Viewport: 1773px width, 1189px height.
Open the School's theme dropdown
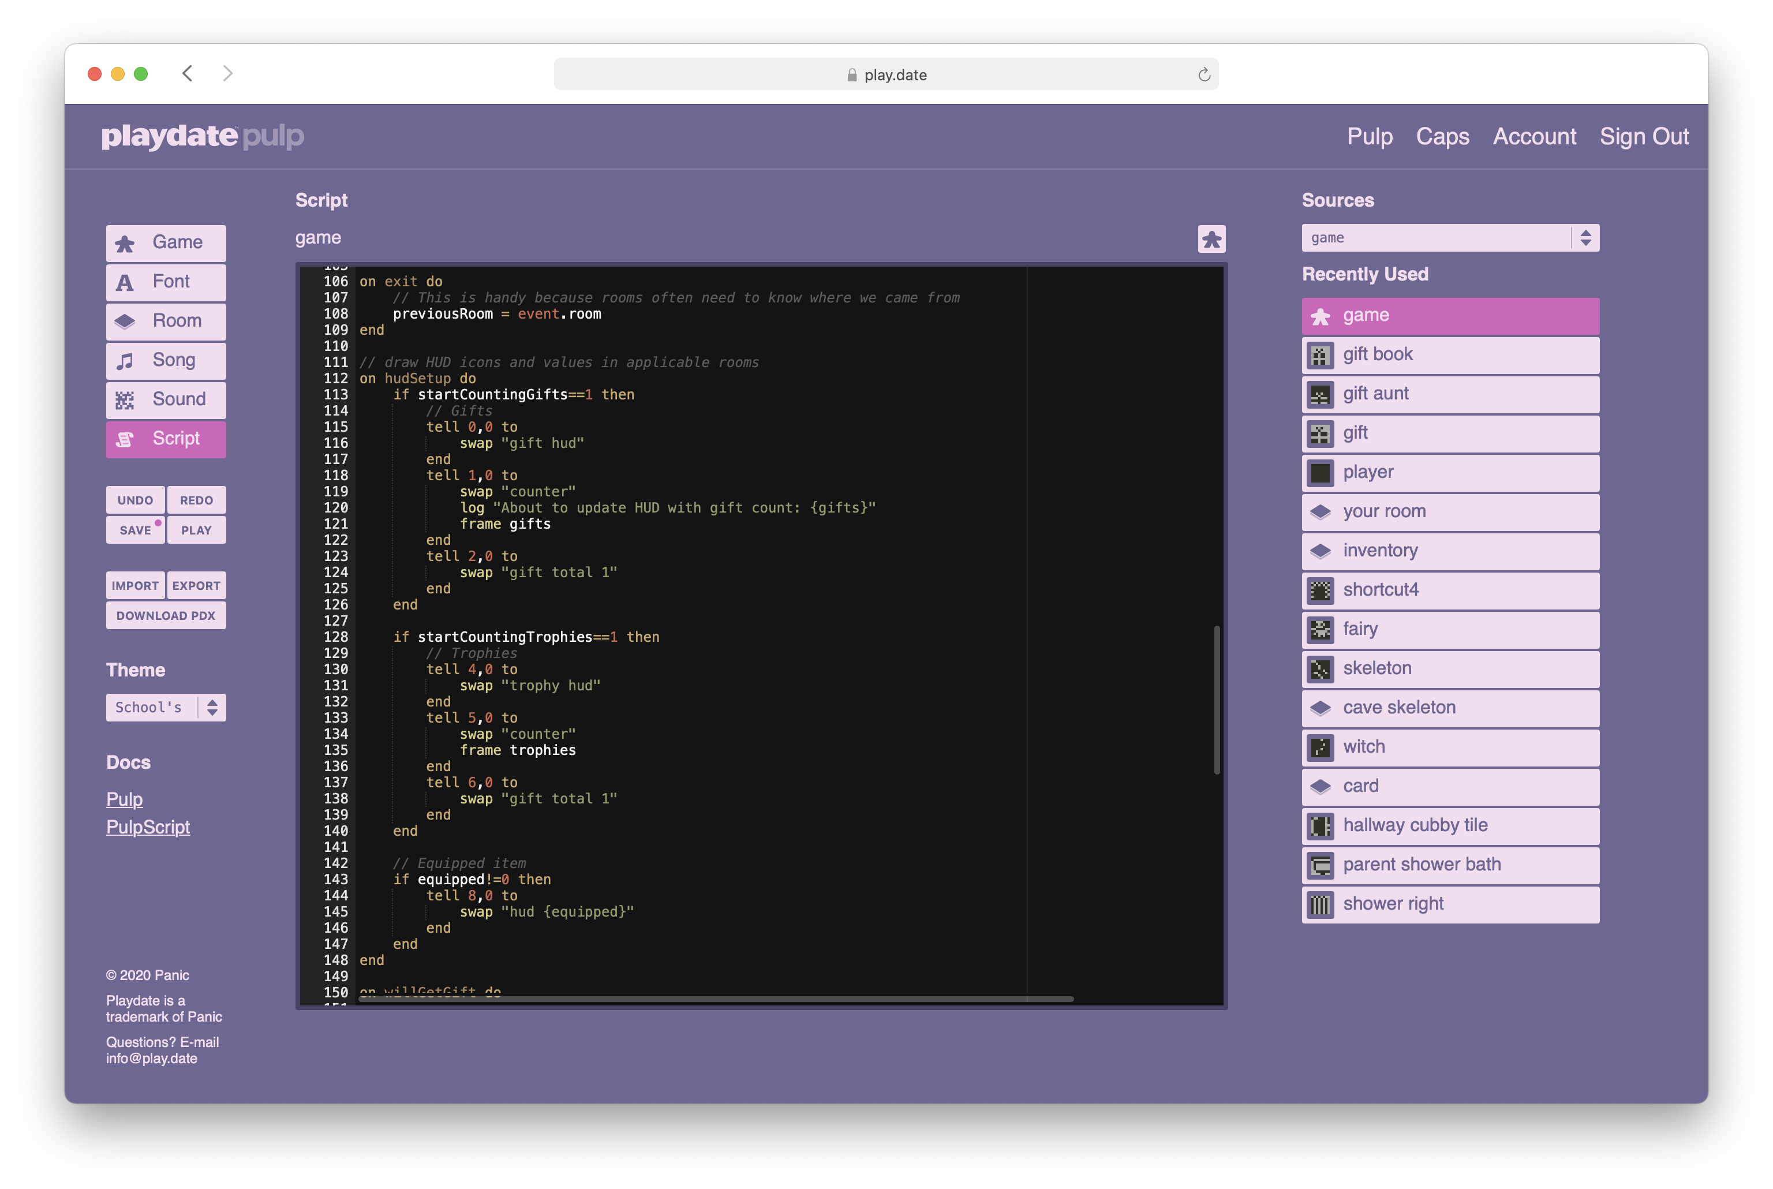pyautogui.click(x=166, y=708)
